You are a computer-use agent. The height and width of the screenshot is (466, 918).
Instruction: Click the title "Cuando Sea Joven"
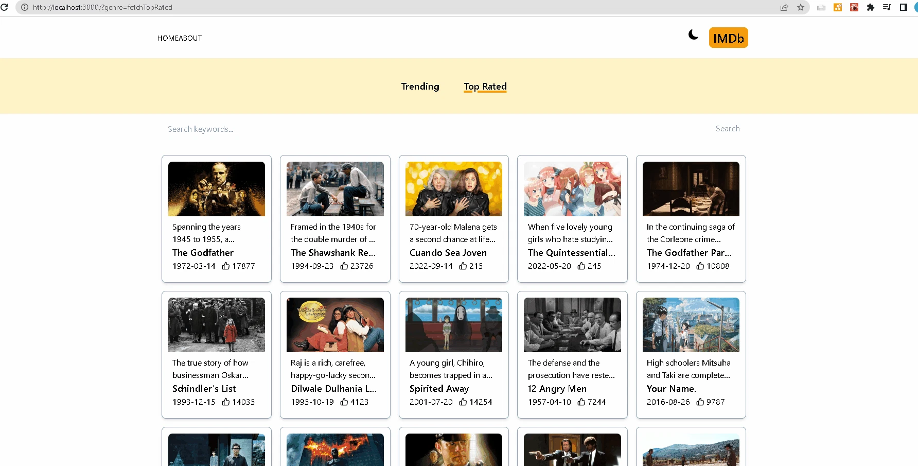(x=448, y=253)
